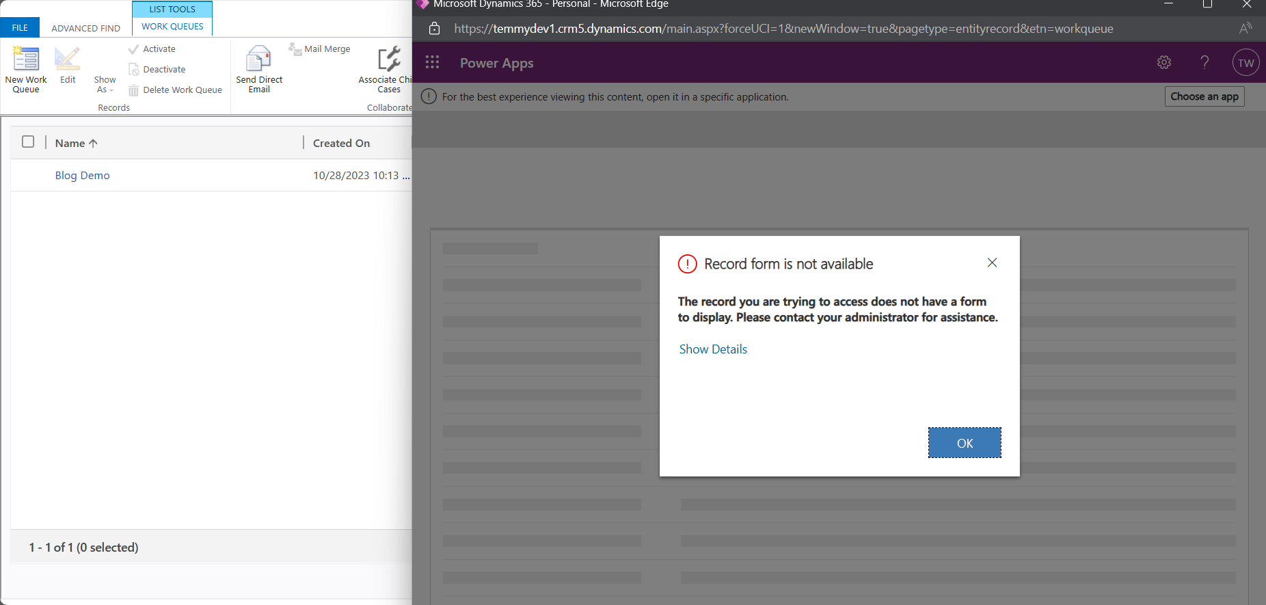Click Deactivate in the Records group
Screen dimensions: 1266x605
(x=157, y=70)
